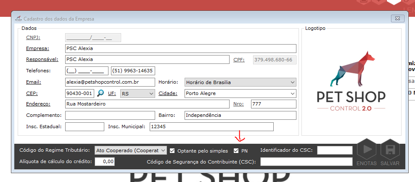The width and height of the screenshot is (415, 182).
Task: Click the Nro field with 777
Action: 274,104
